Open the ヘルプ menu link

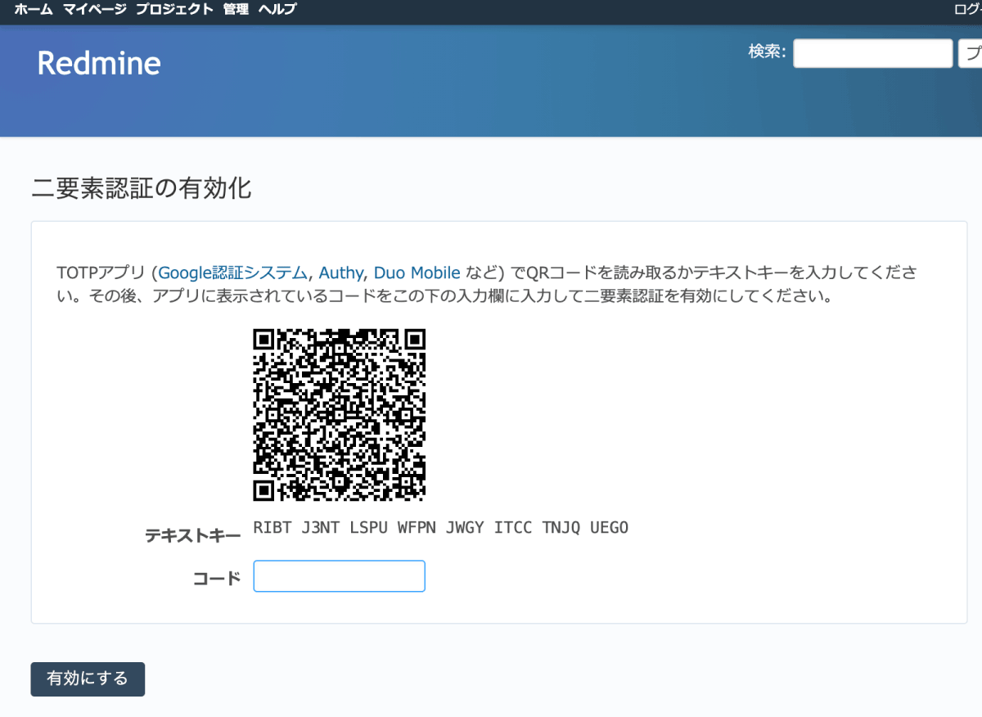(277, 10)
